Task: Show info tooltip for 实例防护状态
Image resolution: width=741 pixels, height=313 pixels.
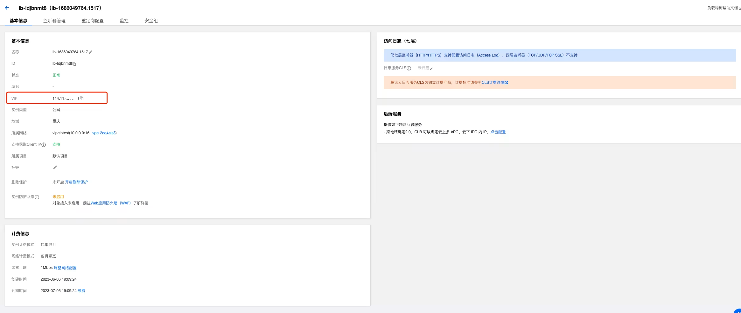Action: 37,197
